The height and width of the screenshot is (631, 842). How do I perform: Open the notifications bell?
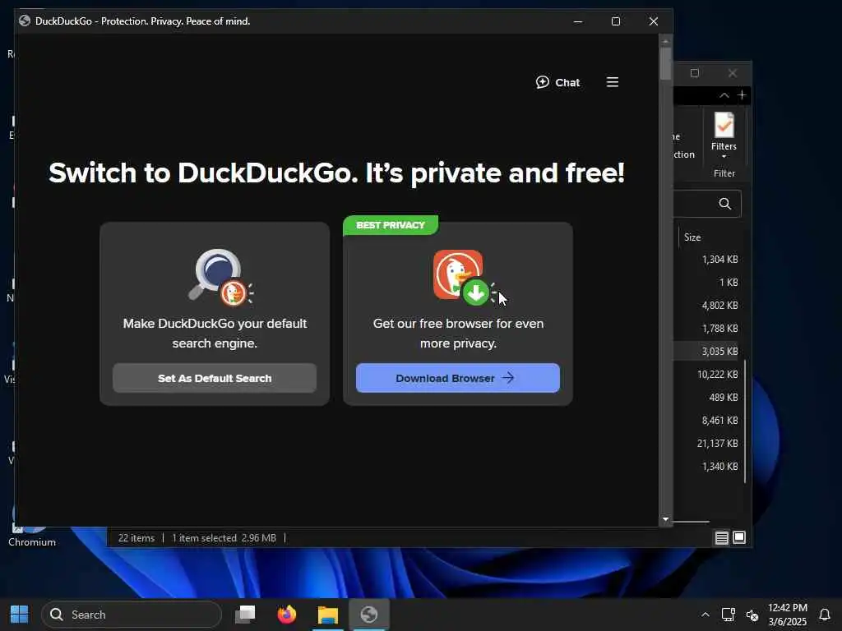pyautogui.click(x=825, y=615)
